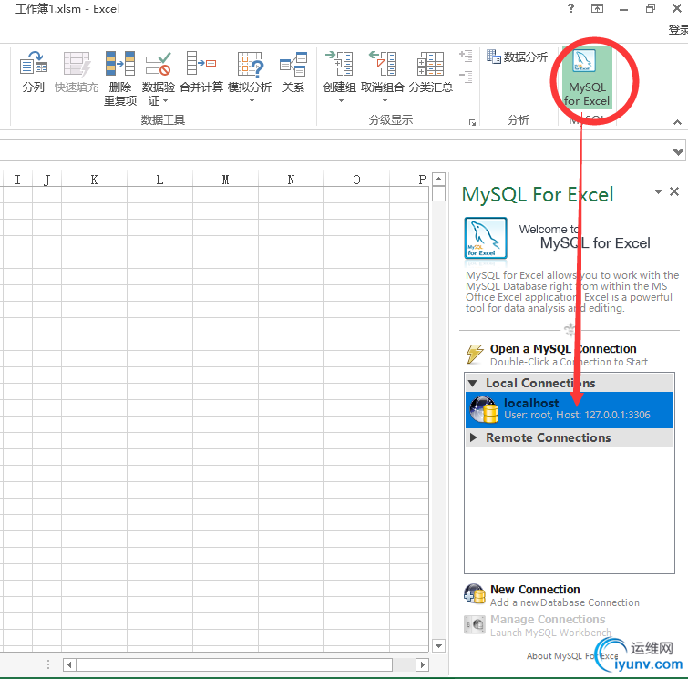688x679 pixels.
Task: Click horizontal scrollbar left arrow
Action: pyautogui.click(x=69, y=664)
